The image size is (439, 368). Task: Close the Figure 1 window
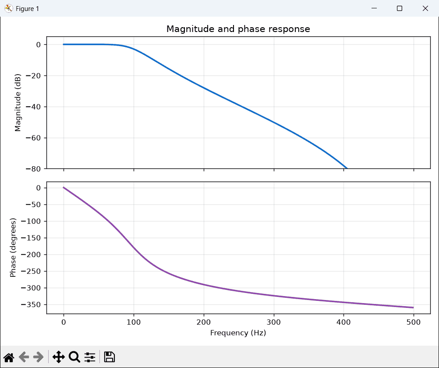[x=425, y=8]
